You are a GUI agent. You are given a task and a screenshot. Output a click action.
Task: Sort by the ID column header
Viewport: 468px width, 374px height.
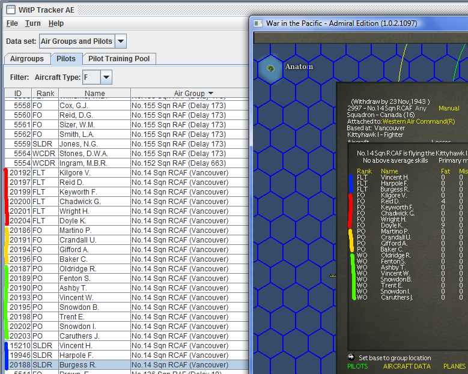(x=18, y=94)
